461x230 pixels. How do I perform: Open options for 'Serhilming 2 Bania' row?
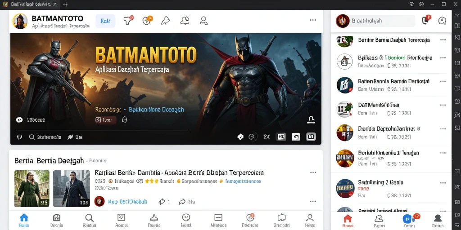coord(443,183)
